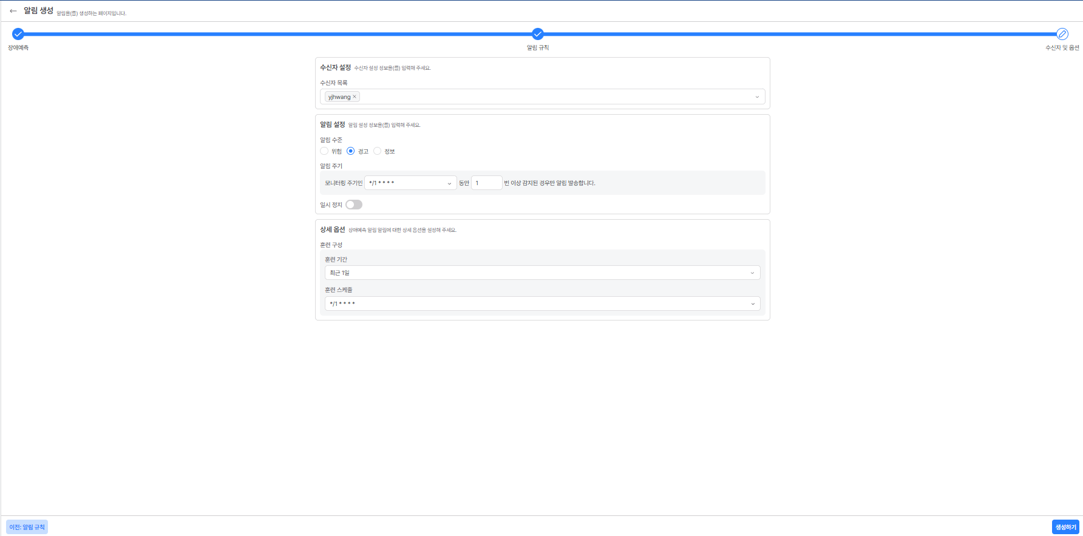Screen dimensions: 1083x536
Task: Click the detection count input field
Action: (x=487, y=183)
